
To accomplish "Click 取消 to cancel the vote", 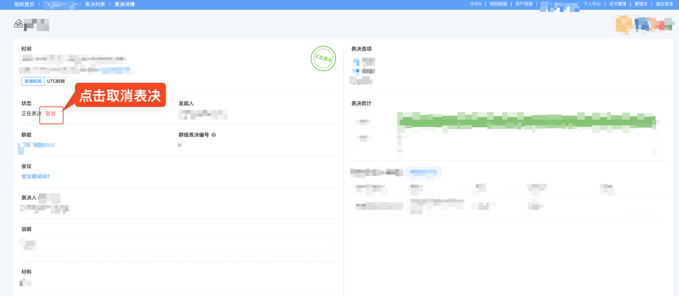I will [50, 113].
